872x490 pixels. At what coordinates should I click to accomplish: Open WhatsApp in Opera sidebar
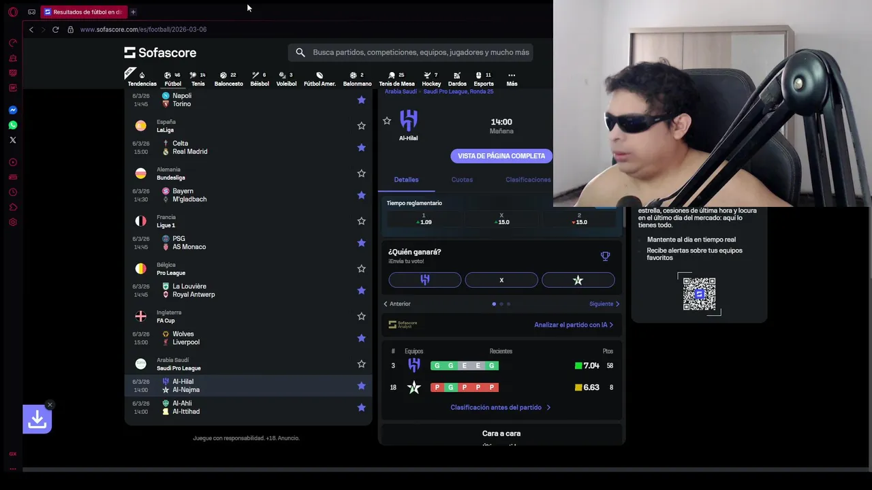(12, 125)
